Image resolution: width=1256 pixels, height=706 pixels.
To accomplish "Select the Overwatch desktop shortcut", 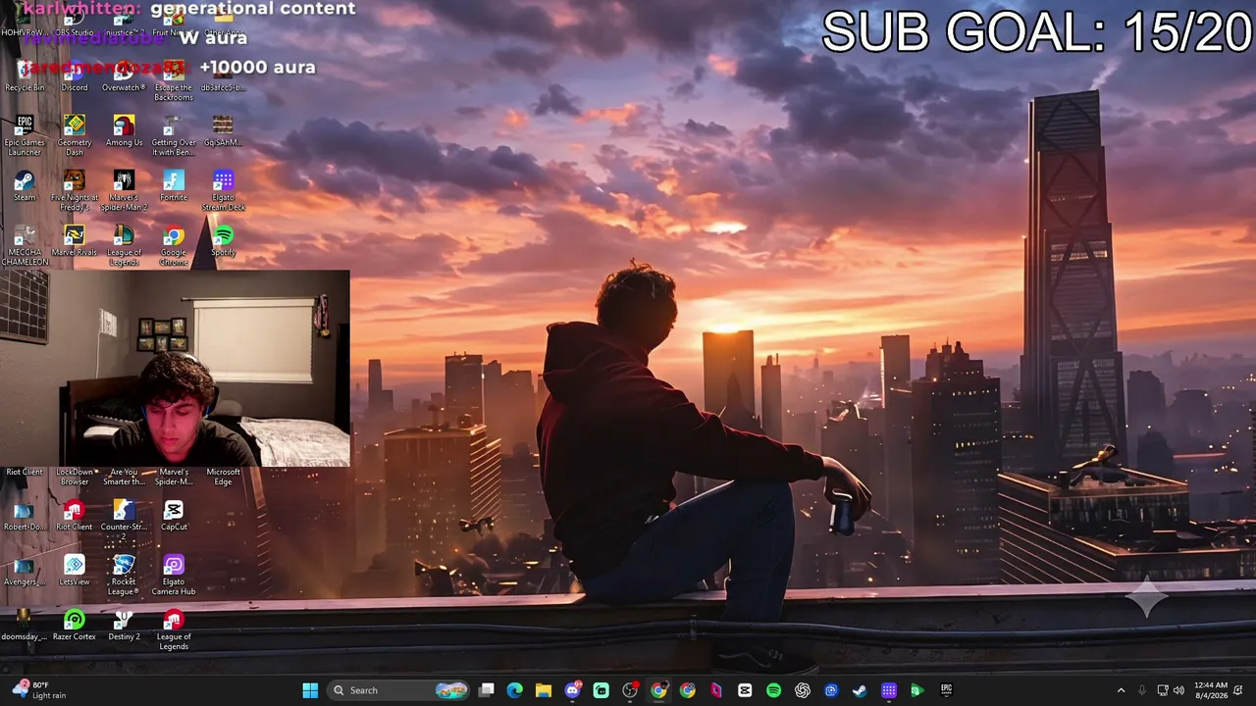I will [124, 76].
